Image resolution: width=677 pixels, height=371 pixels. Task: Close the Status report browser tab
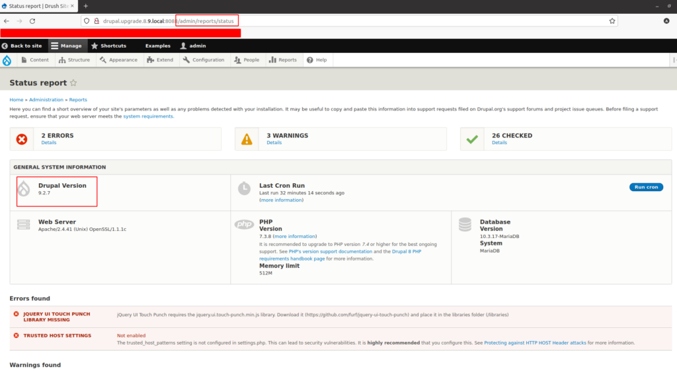(x=72, y=6)
